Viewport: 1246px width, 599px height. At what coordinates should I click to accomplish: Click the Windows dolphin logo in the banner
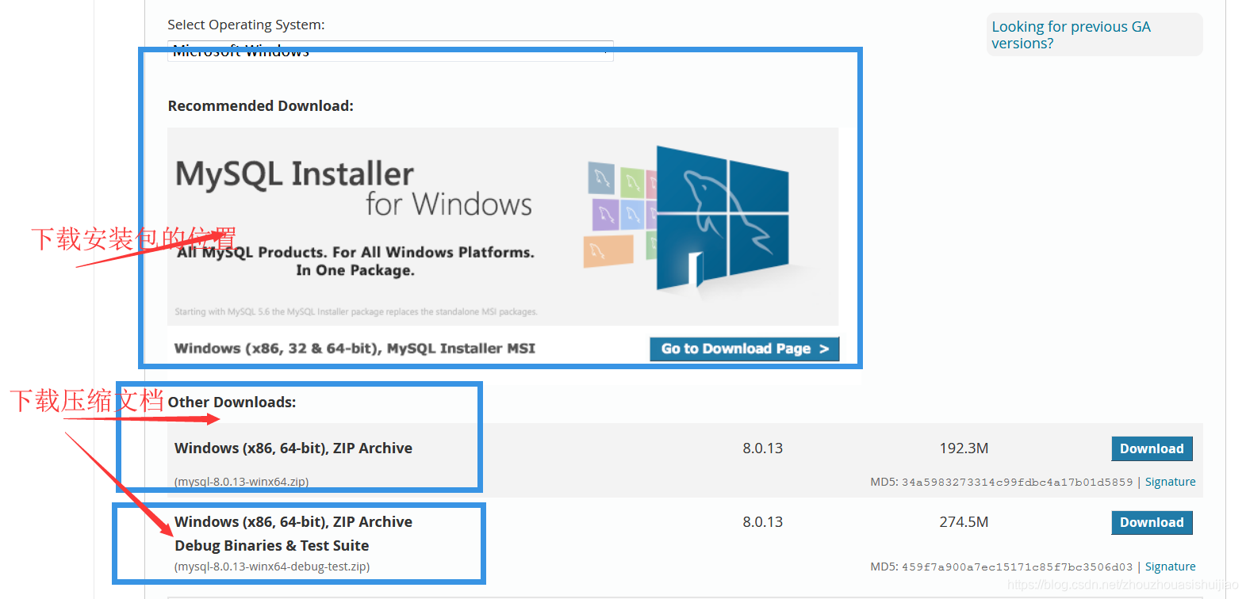pos(722,219)
